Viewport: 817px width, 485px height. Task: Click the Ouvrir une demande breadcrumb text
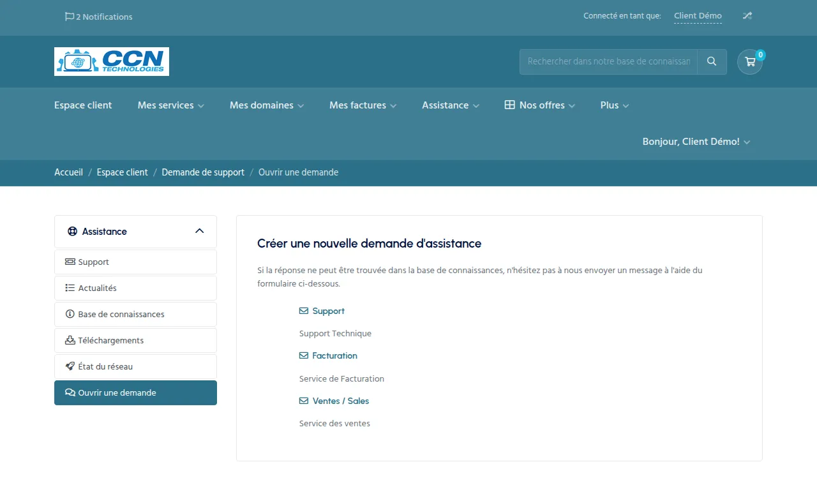pos(298,172)
